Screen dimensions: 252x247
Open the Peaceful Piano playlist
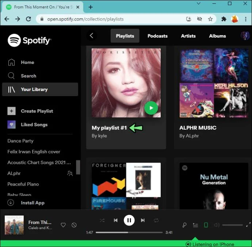pos(23,184)
